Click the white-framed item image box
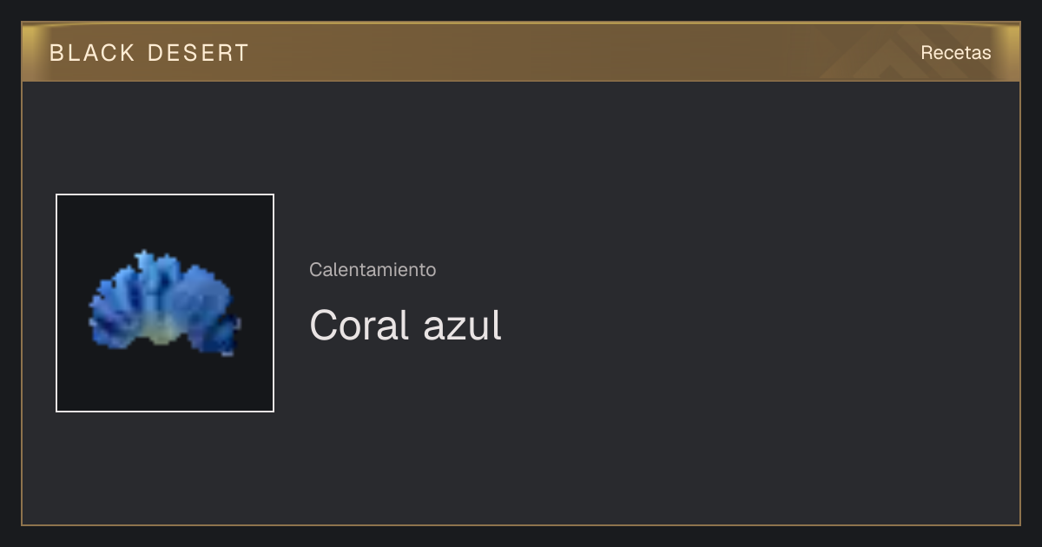This screenshot has height=547, width=1042. (165, 303)
